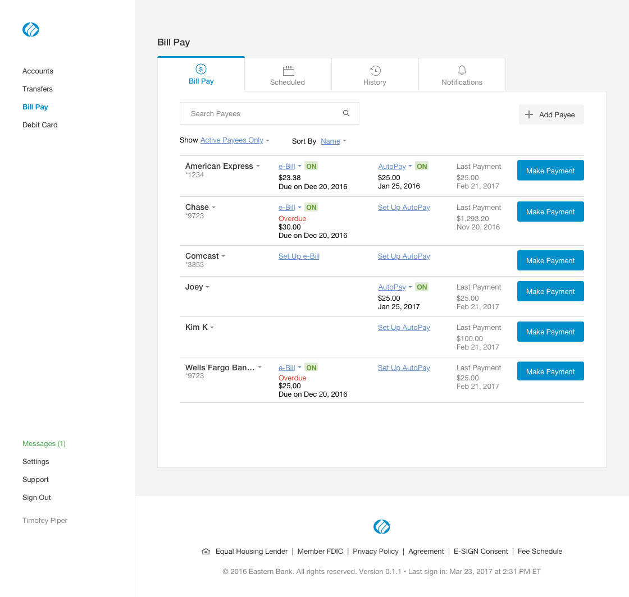
Task: Click Make Payment for Joey
Action: tap(550, 291)
